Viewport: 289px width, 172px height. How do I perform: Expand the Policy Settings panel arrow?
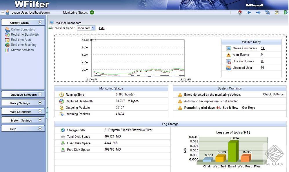click(x=40, y=103)
